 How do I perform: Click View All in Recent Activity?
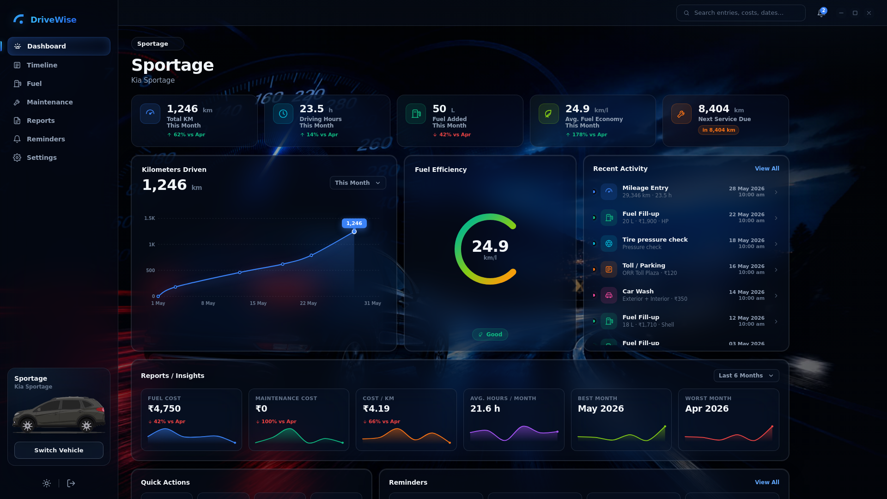click(x=767, y=169)
